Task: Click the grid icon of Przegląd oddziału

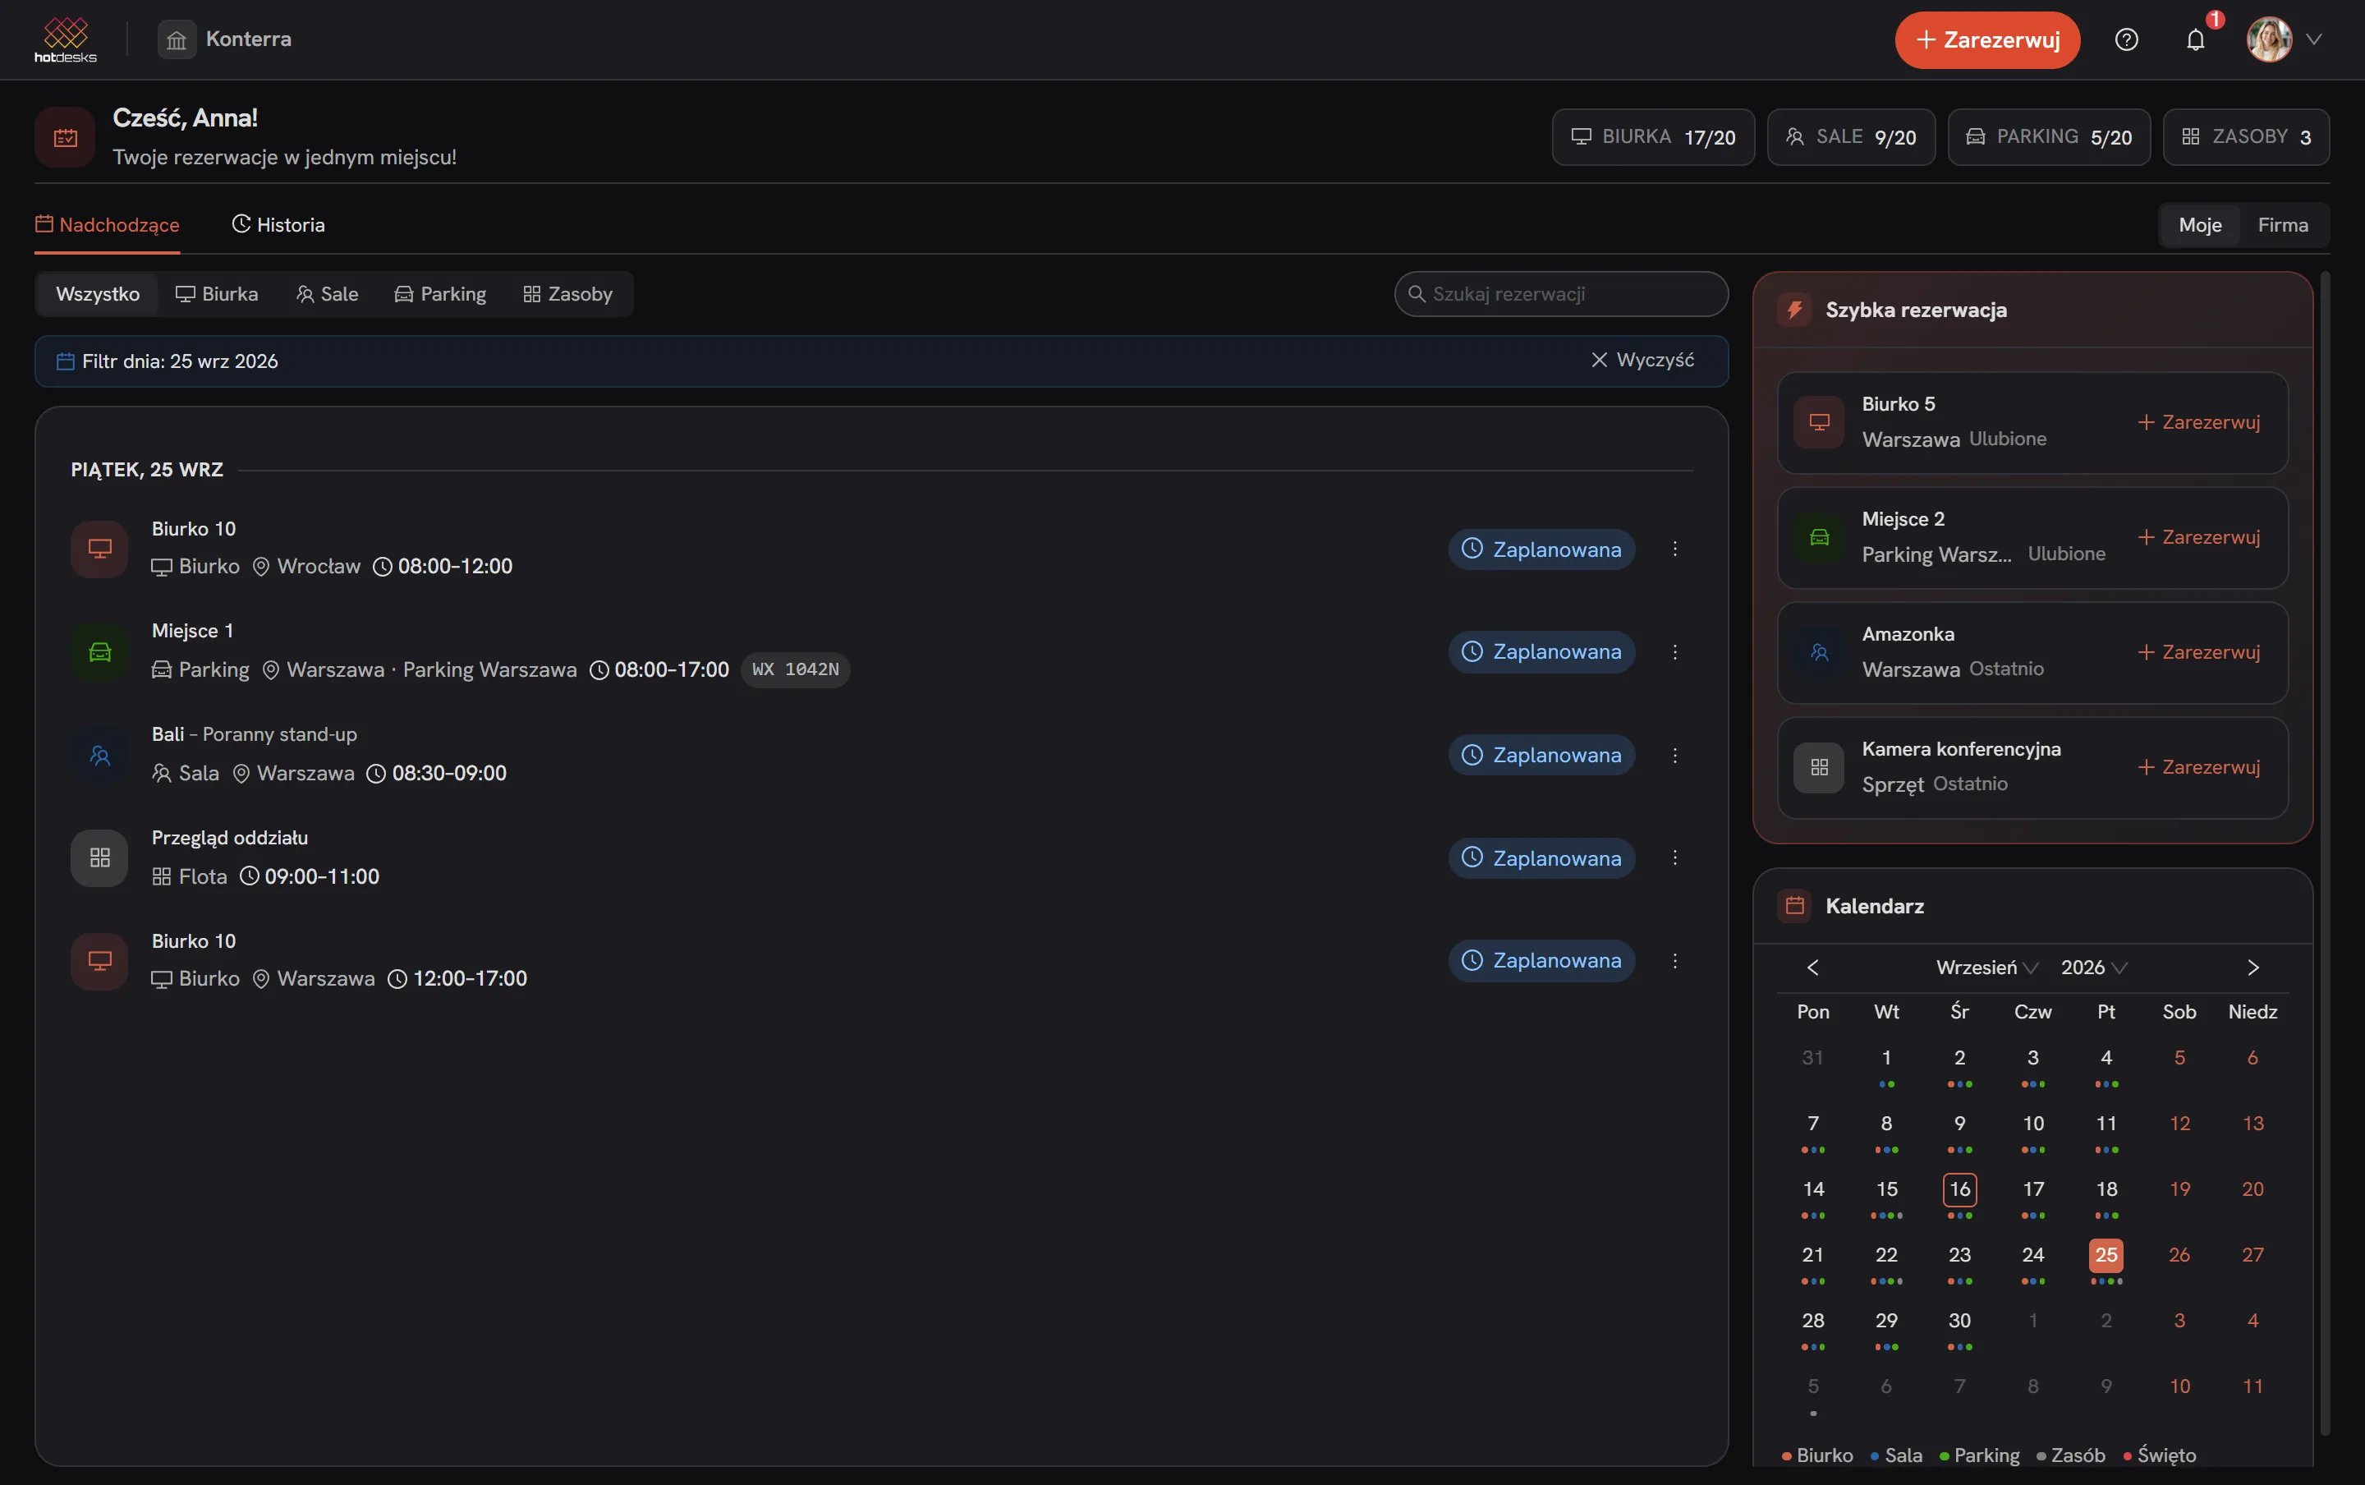Action: (99, 857)
